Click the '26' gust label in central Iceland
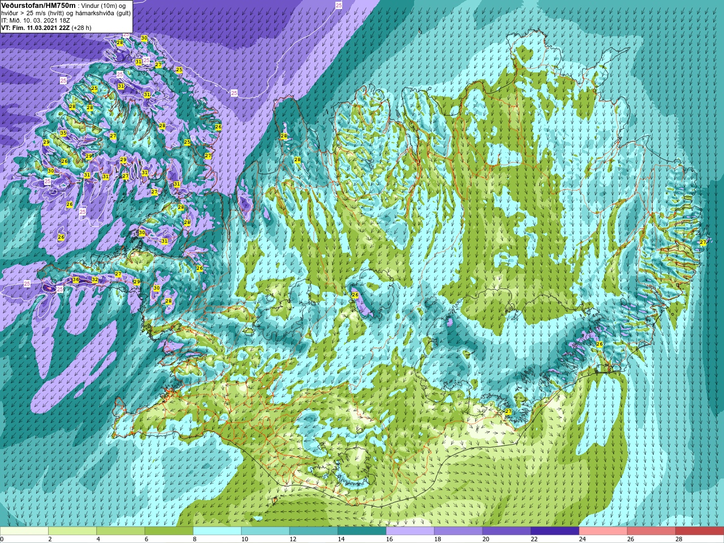Viewport: 724px width, 543px height. tap(355, 295)
